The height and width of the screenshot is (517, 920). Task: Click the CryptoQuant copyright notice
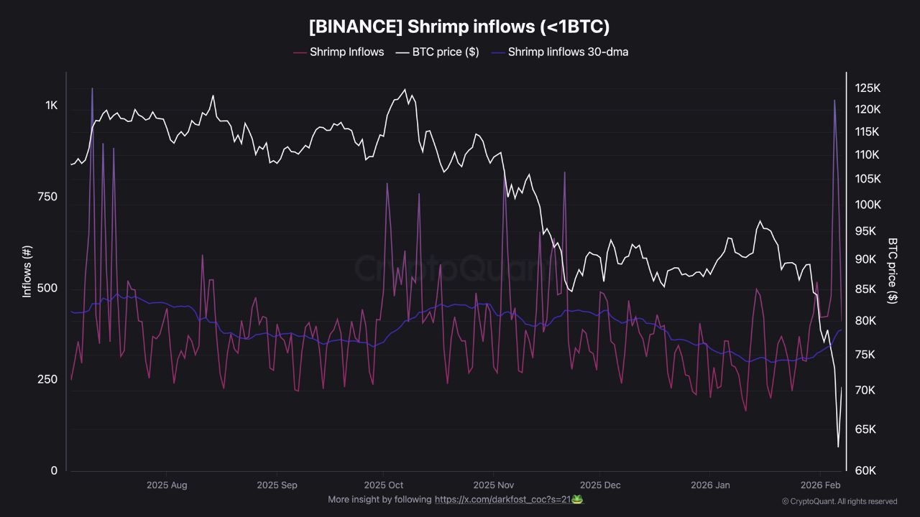point(839,501)
